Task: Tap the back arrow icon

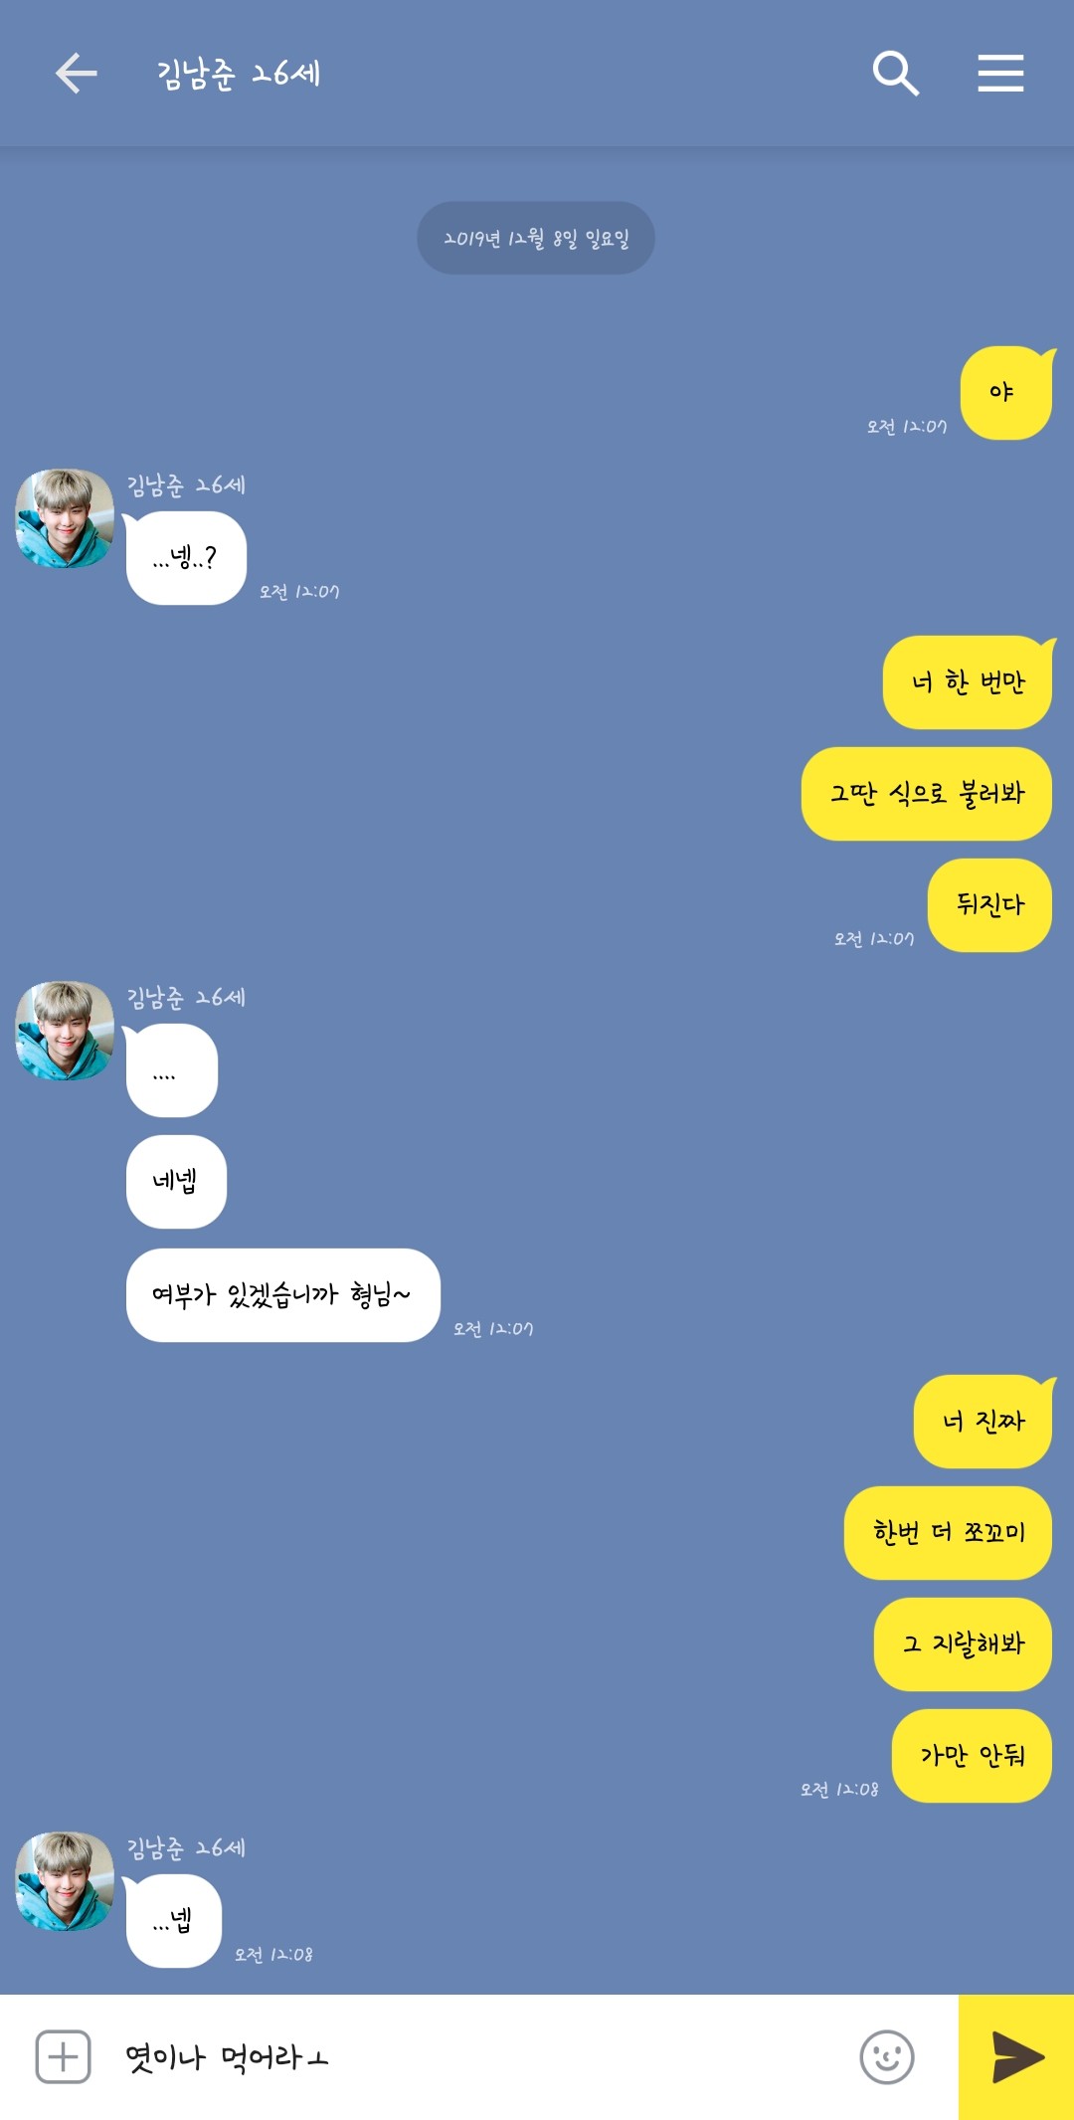Action: click(76, 74)
